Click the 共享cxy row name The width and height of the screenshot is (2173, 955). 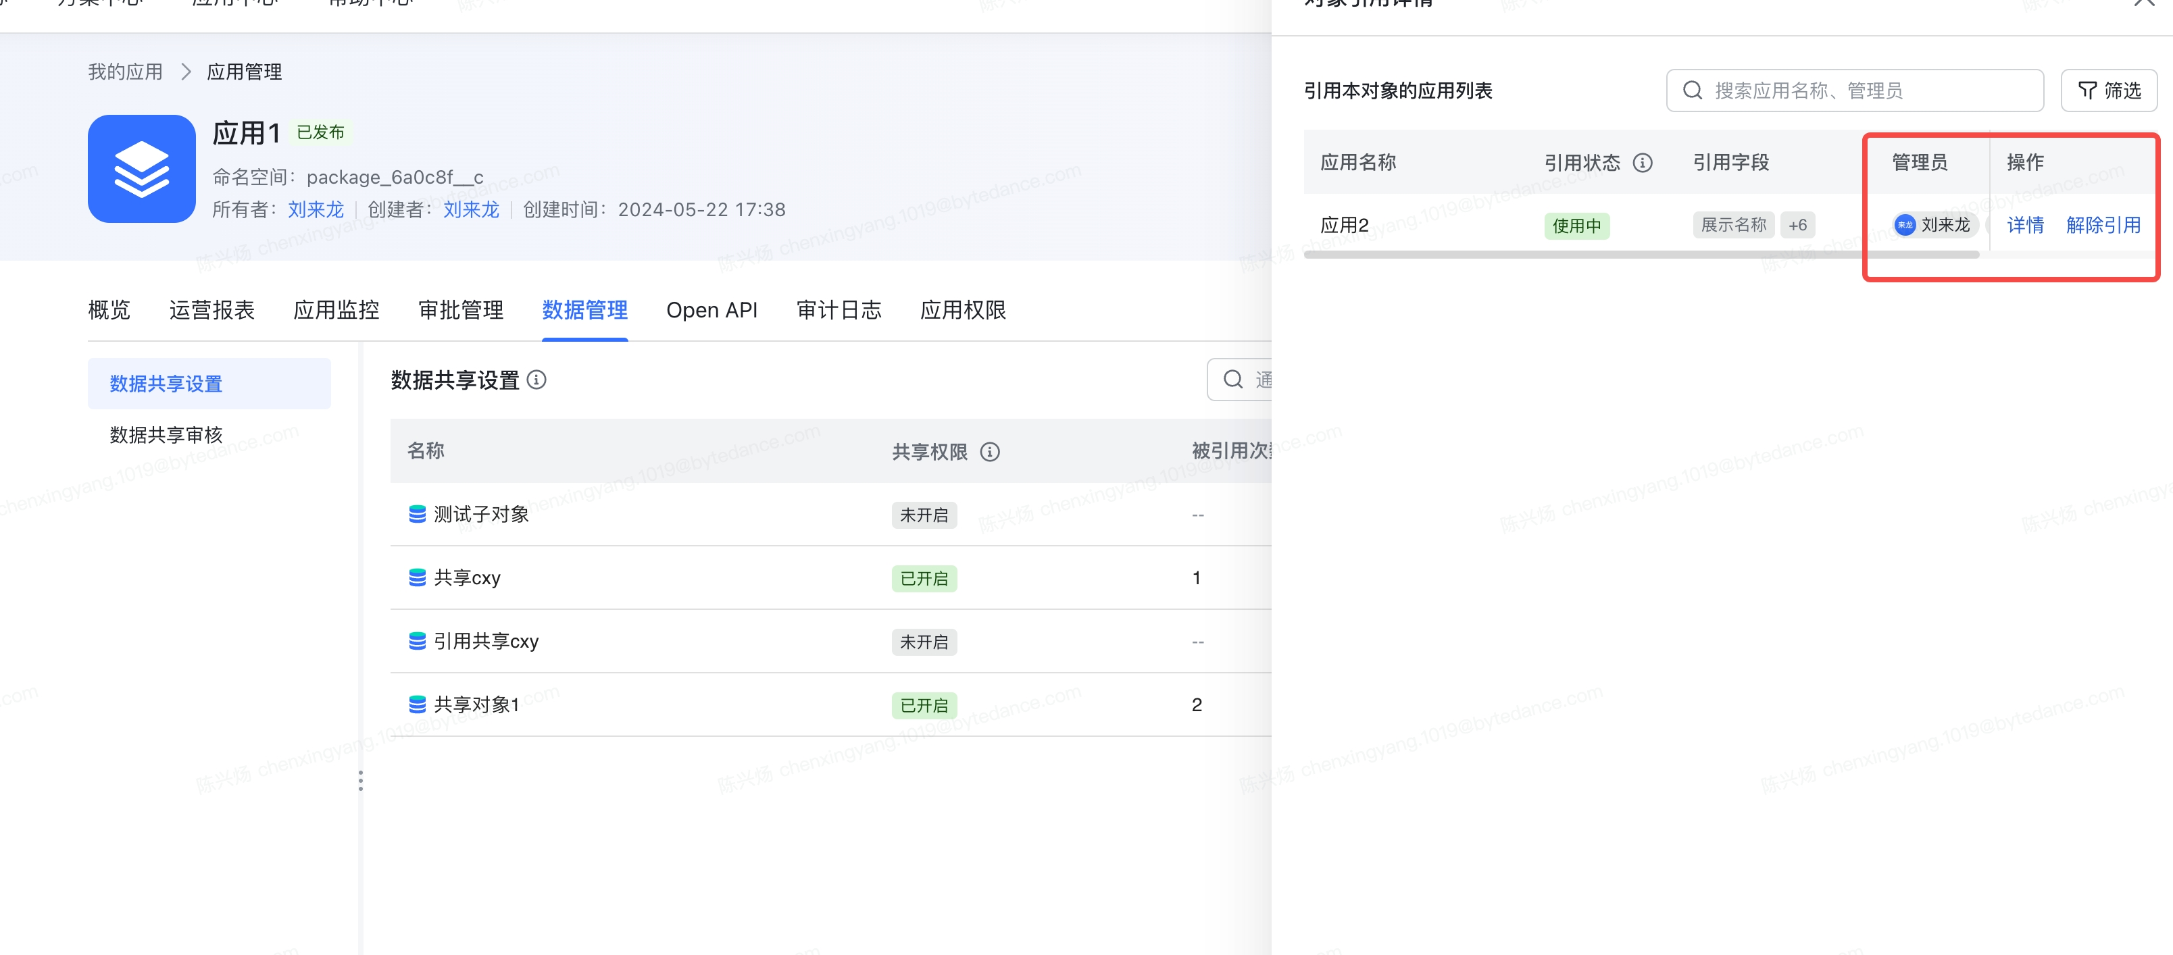pos(468,577)
